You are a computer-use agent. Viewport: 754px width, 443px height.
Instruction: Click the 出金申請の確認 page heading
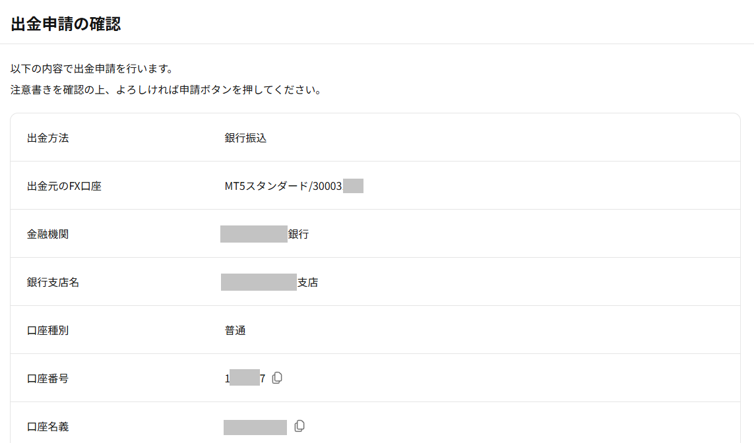66,24
